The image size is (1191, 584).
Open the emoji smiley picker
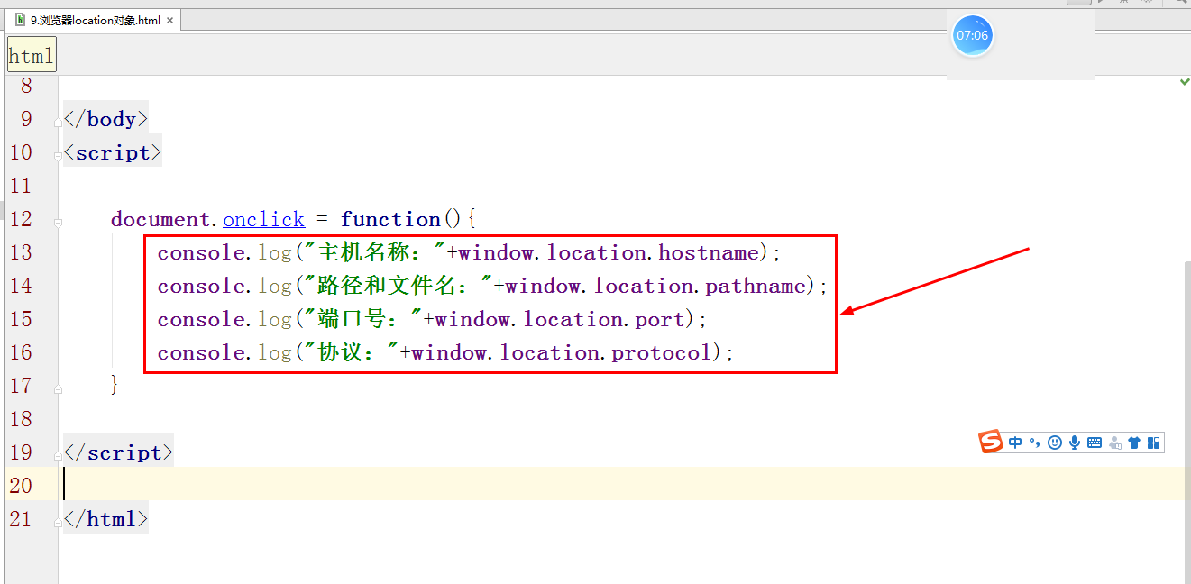point(1055,442)
